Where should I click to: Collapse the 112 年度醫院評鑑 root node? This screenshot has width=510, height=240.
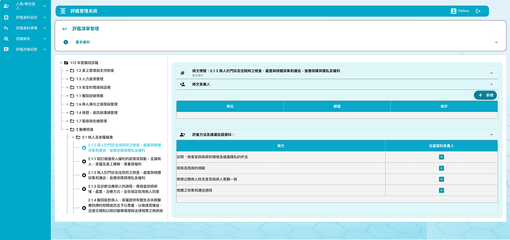coord(61,63)
